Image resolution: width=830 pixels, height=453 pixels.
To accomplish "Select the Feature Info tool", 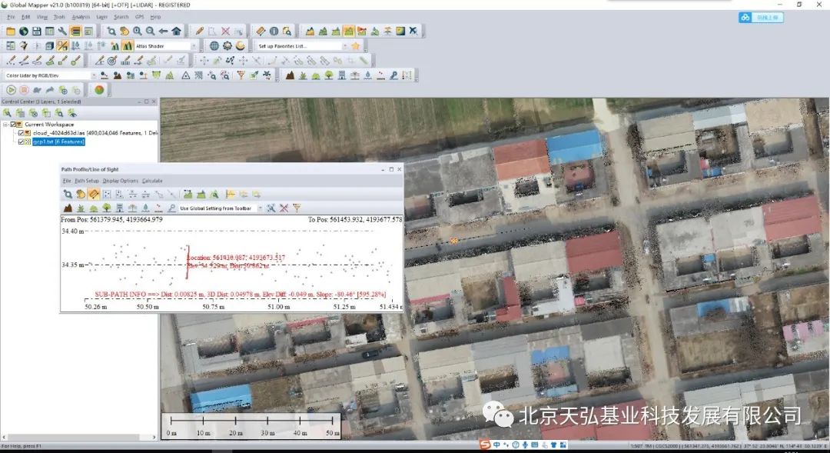I will point(274,32).
